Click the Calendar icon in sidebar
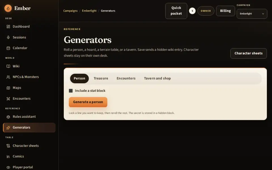 coord(8,48)
